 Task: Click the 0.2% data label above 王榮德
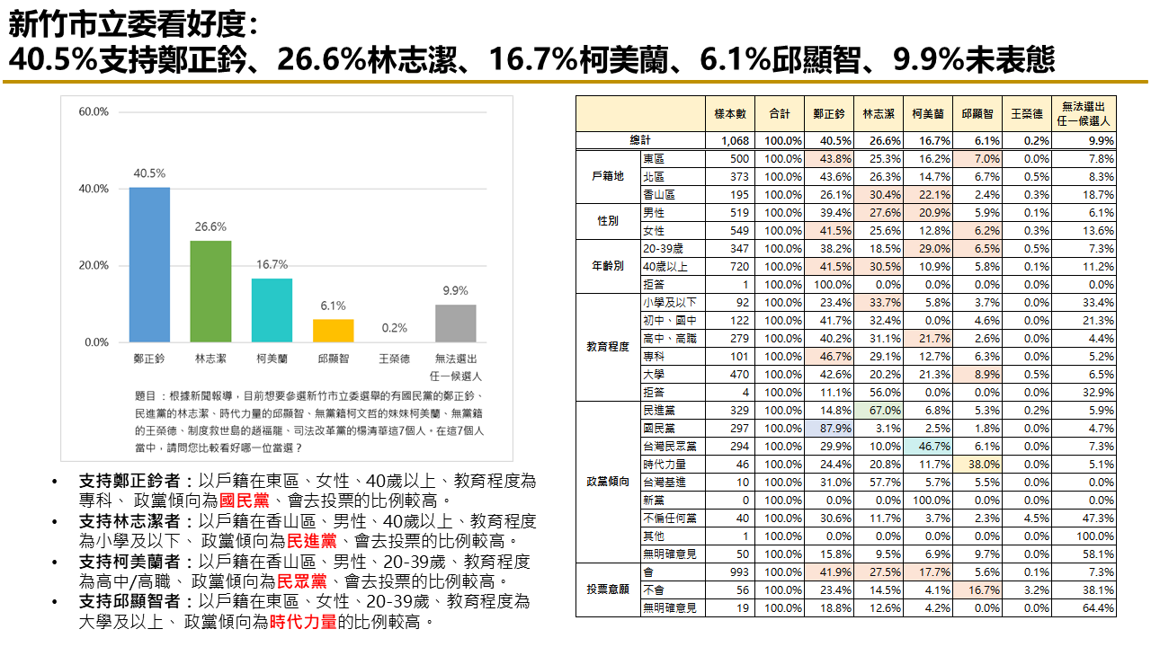click(395, 328)
